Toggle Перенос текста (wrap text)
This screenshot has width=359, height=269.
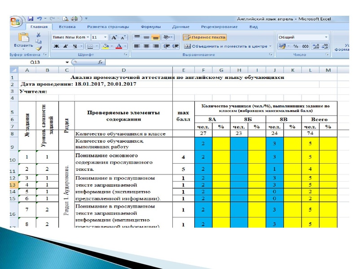coord(206,37)
